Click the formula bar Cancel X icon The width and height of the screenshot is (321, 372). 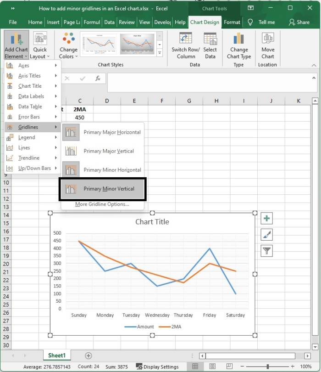point(67,78)
